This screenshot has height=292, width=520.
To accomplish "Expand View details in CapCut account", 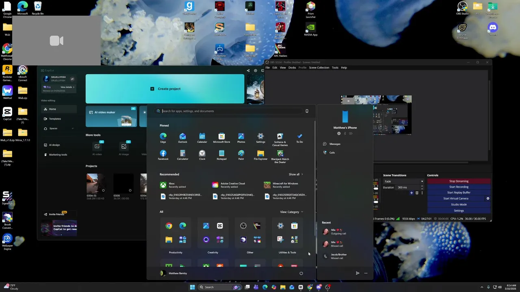I will tap(67, 87).
